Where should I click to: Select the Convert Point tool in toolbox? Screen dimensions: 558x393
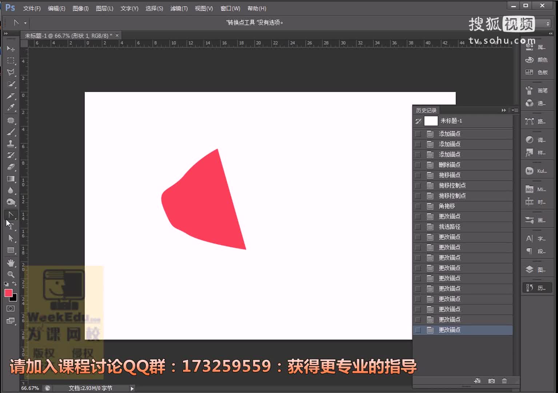[11, 215]
